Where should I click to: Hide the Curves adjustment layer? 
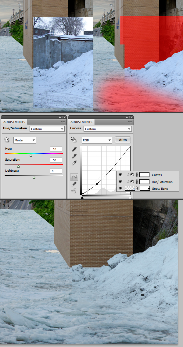click(x=120, y=175)
